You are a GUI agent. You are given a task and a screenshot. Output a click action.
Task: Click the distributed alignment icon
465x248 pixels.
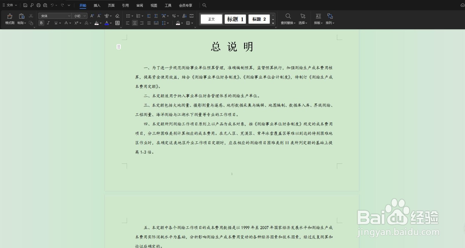pyautogui.click(x=156, y=23)
